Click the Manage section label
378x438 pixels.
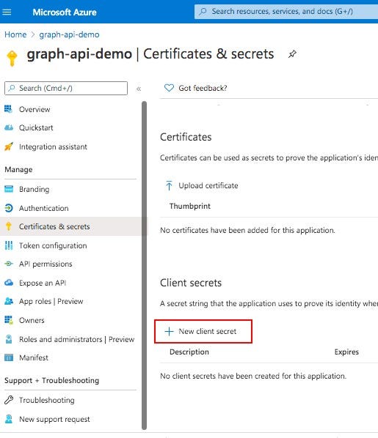(x=18, y=169)
